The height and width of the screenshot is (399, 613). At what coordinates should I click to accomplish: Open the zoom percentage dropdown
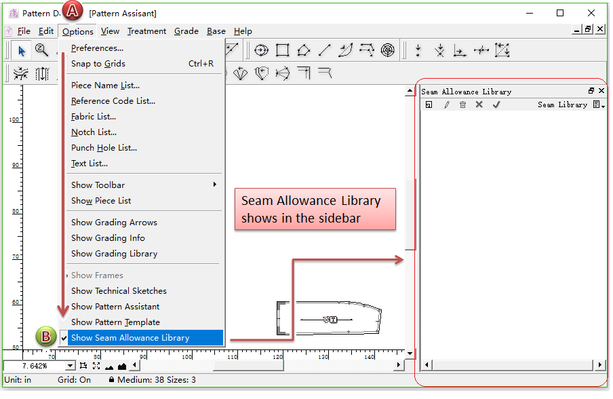click(69, 366)
